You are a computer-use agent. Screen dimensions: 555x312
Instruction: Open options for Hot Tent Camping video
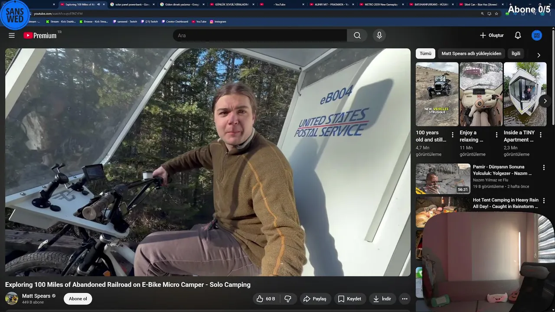coord(544,201)
